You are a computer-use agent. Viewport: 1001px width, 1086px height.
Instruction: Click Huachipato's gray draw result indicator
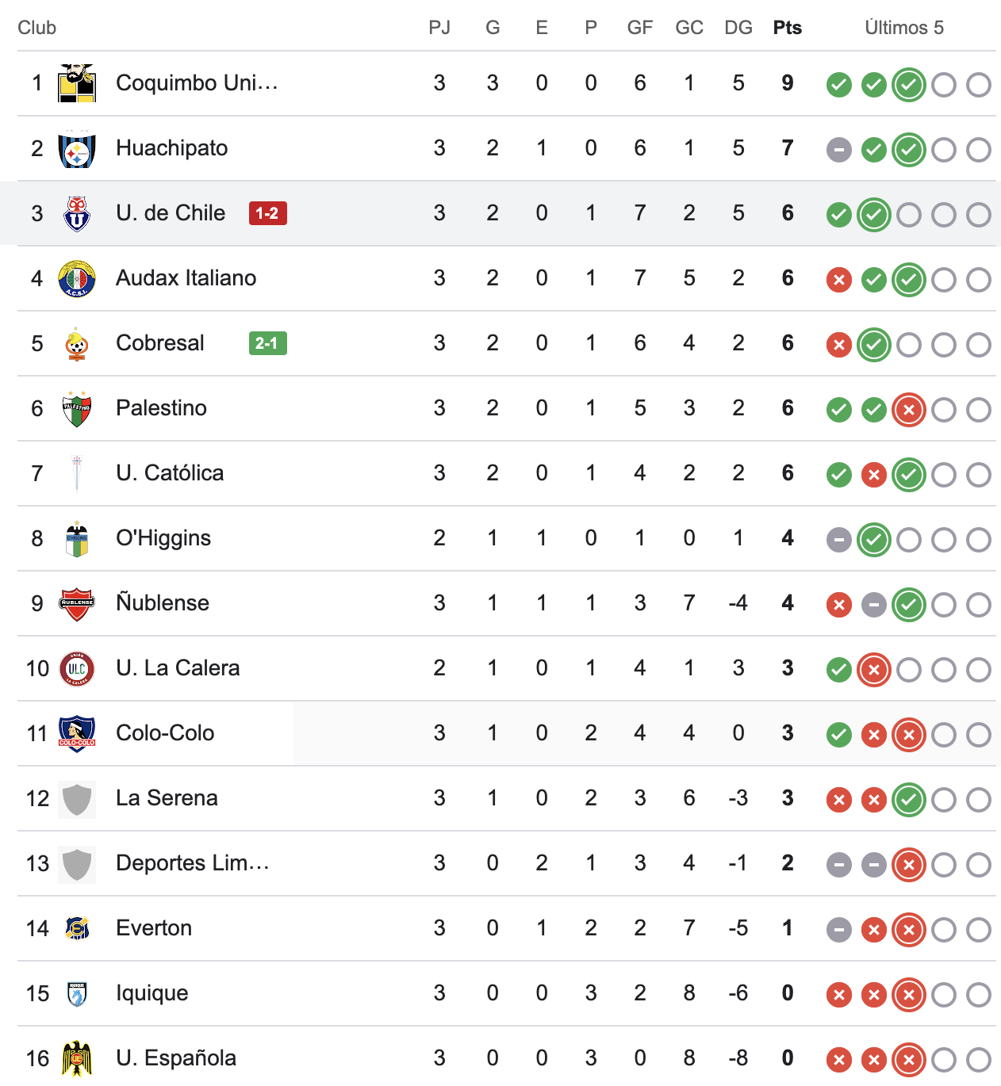click(x=838, y=150)
